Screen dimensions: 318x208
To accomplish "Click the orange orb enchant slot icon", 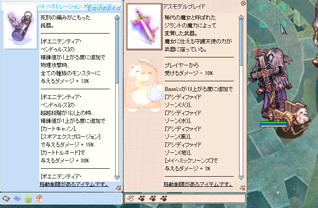I will (39, 198).
